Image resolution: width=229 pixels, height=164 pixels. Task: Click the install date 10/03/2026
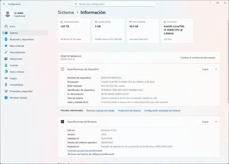click(x=106, y=139)
